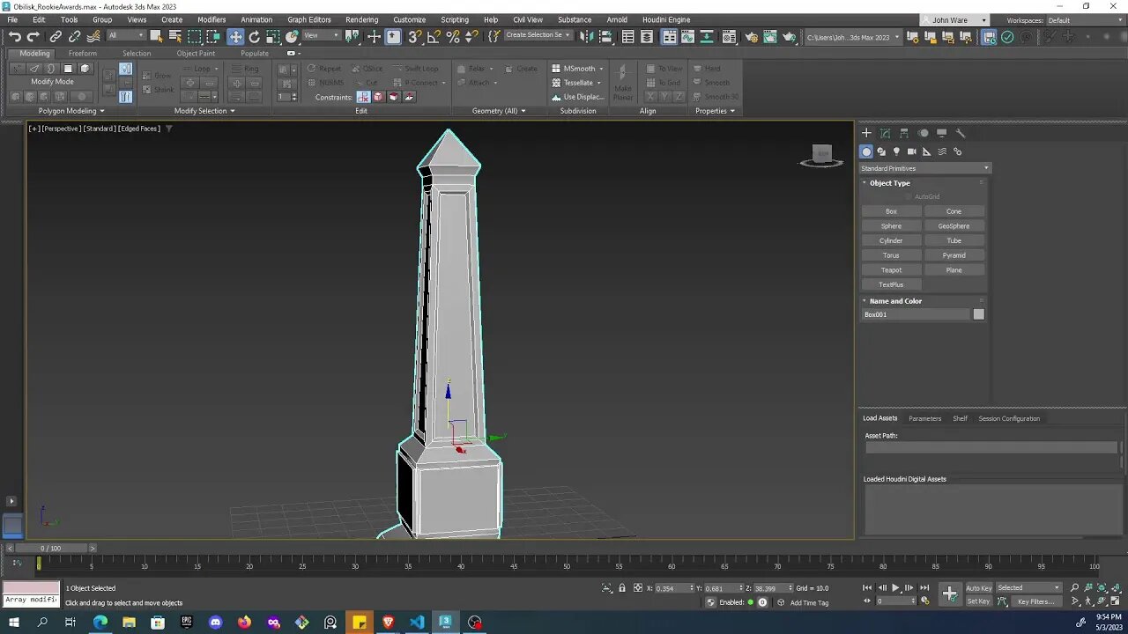Open Select by Name list icon

pos(175,36)
